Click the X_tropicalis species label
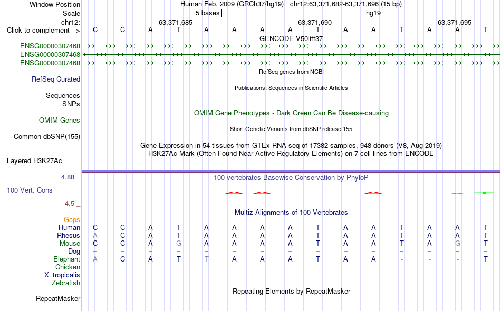 (62, 275)
